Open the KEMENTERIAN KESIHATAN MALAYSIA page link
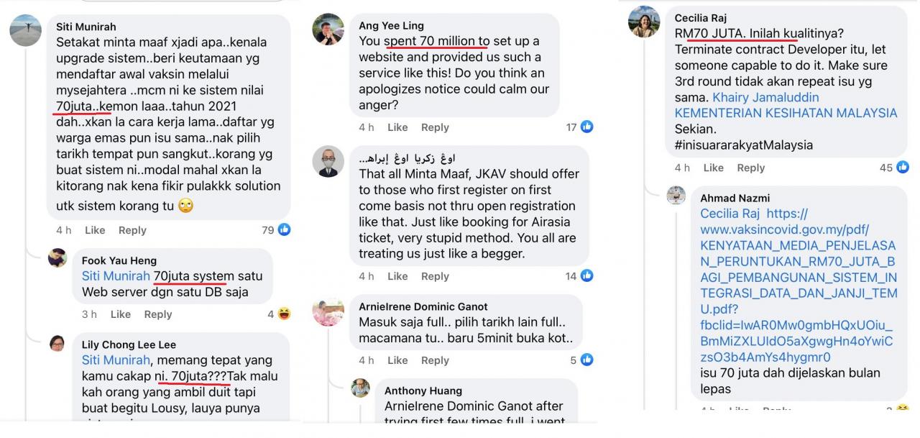This screenshot has width=920, height=438. point(786,113)
